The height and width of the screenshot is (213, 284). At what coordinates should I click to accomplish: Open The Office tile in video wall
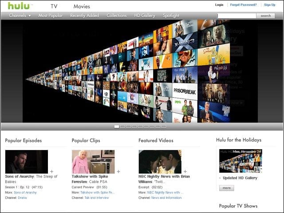(185, 75)
